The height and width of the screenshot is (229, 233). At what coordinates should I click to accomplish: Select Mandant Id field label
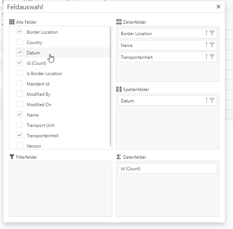coord(38,84)
